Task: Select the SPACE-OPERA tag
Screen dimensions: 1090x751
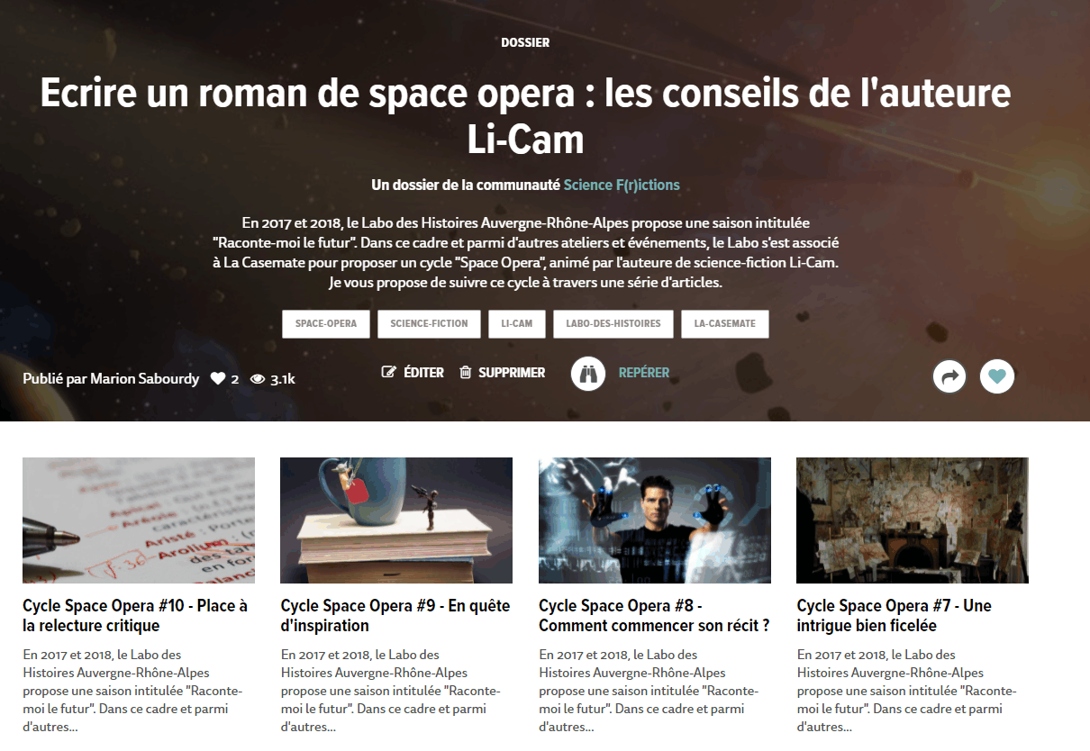Action: click(326, 323)
